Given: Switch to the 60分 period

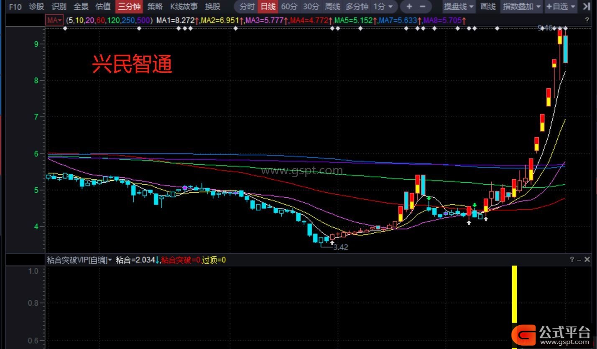Looking at the screenshot, I should pos(289,6).
